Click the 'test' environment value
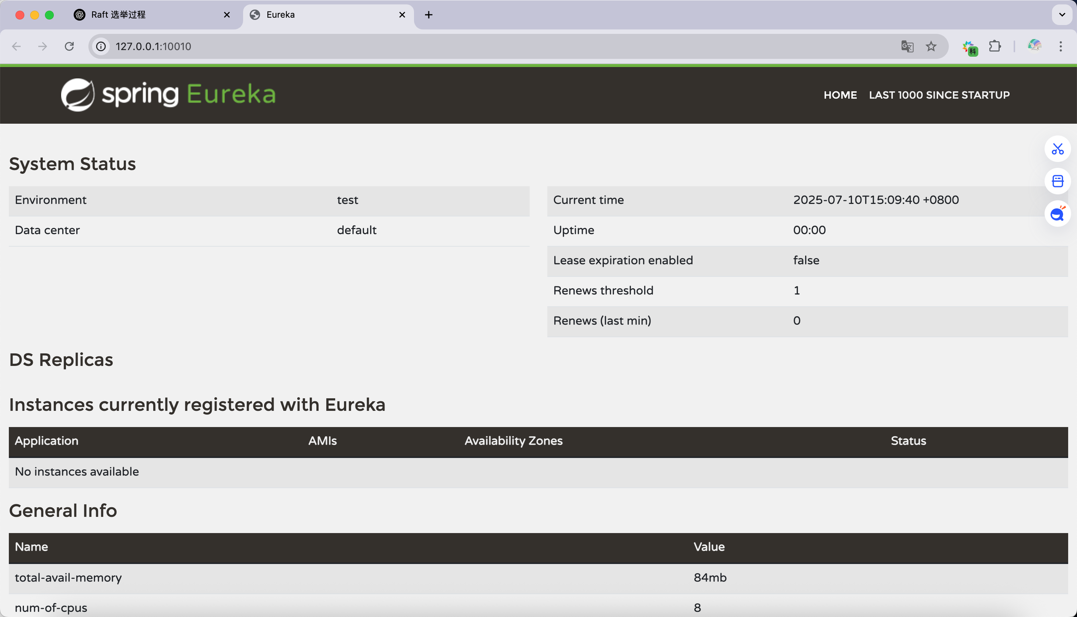This screenshot has width=1077, height=617. click(348, 200)
